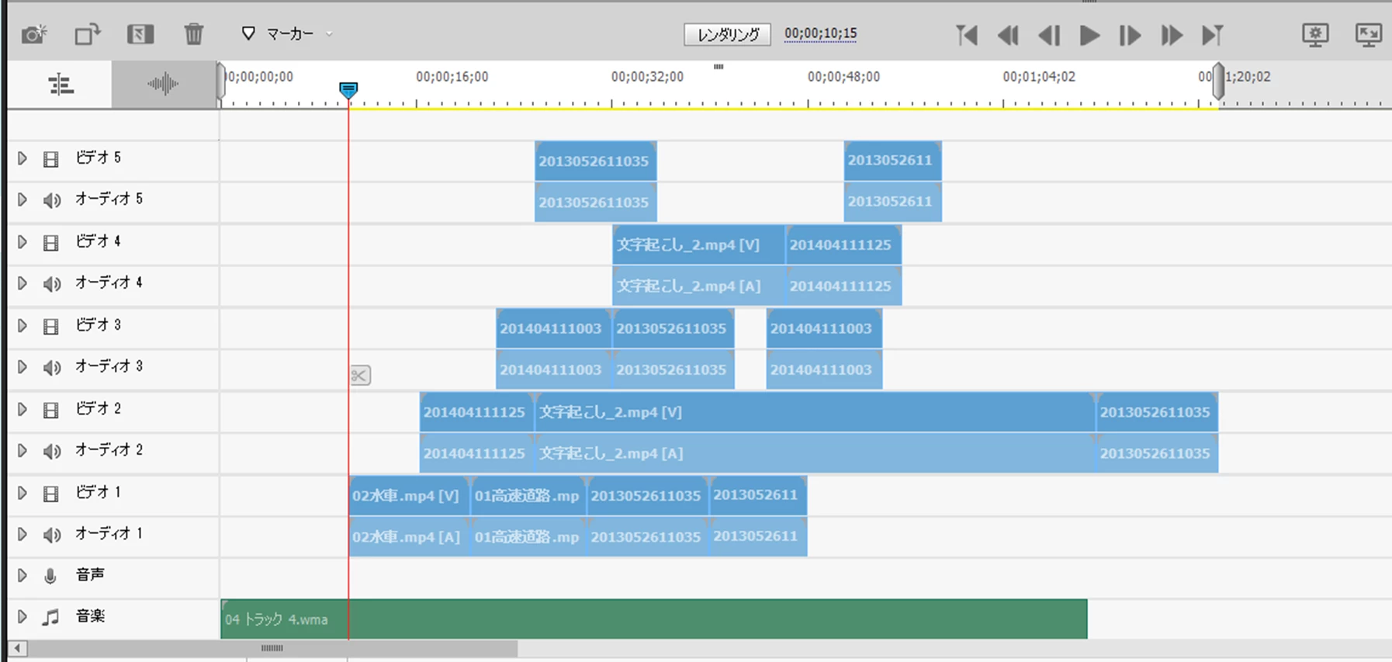Mute オーディオ 1 speaker icon
This screenshot has height=662, width=1392.
[51, 535]
